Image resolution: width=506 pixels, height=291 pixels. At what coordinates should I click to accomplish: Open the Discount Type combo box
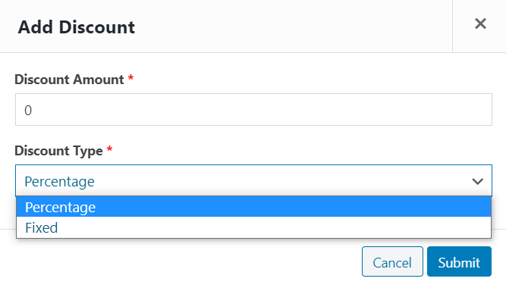(253, 181)
